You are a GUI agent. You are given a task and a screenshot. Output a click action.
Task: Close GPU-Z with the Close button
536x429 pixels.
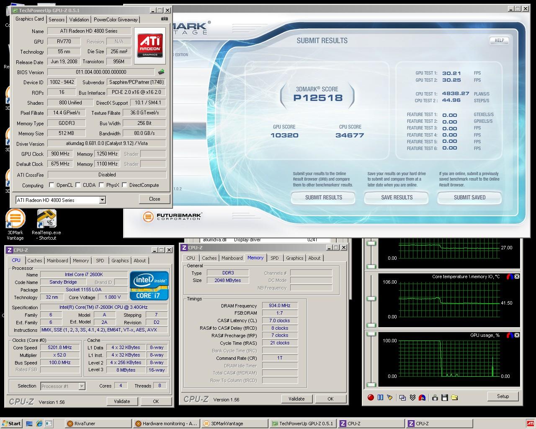point(155,199)
